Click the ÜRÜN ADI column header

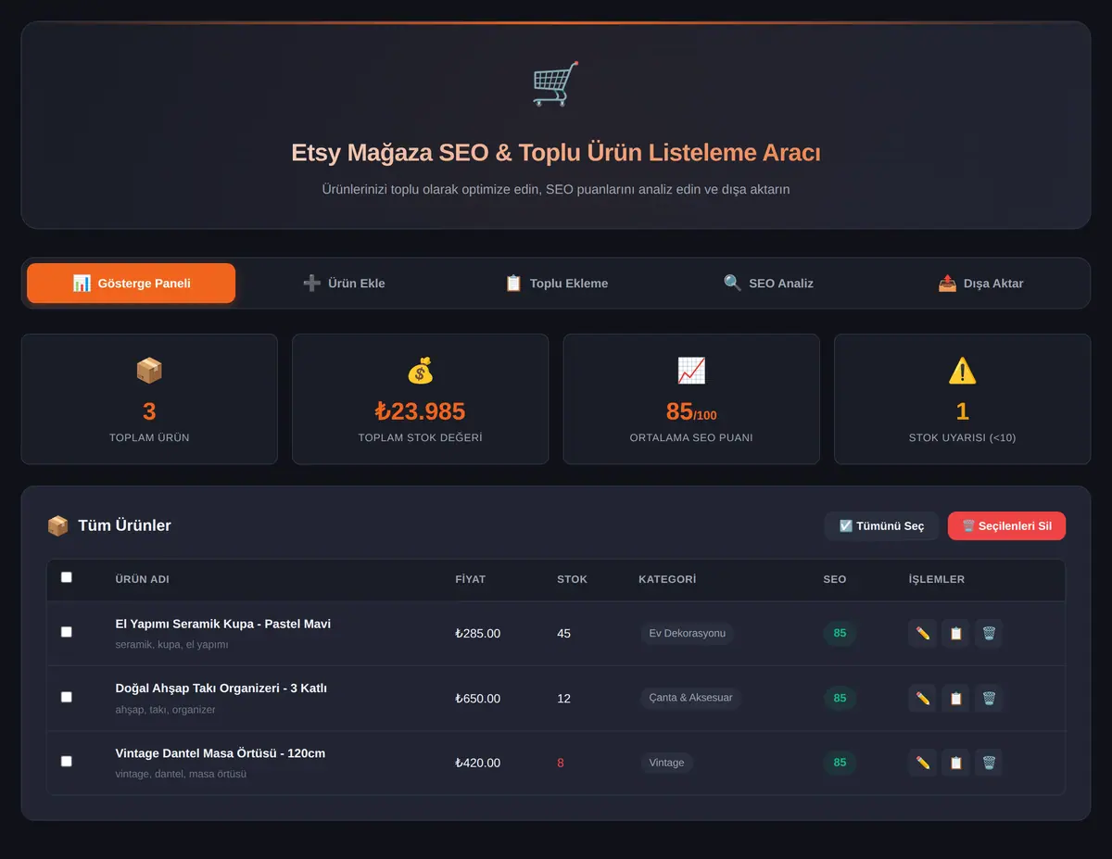coord(142,579)
